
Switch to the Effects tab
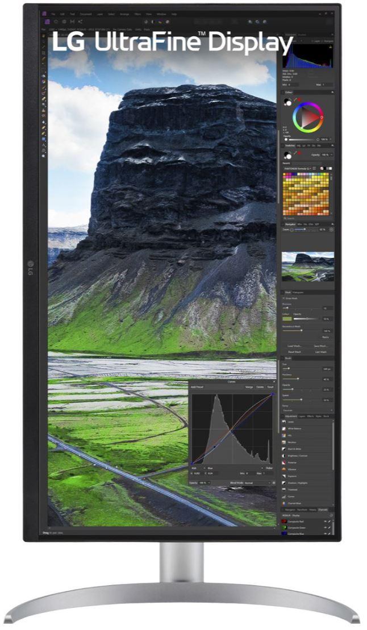(x=310, y=416)
